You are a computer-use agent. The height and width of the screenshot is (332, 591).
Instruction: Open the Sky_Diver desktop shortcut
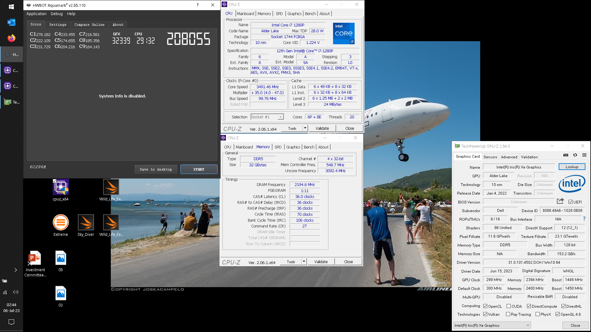click(x=86, y=225)
